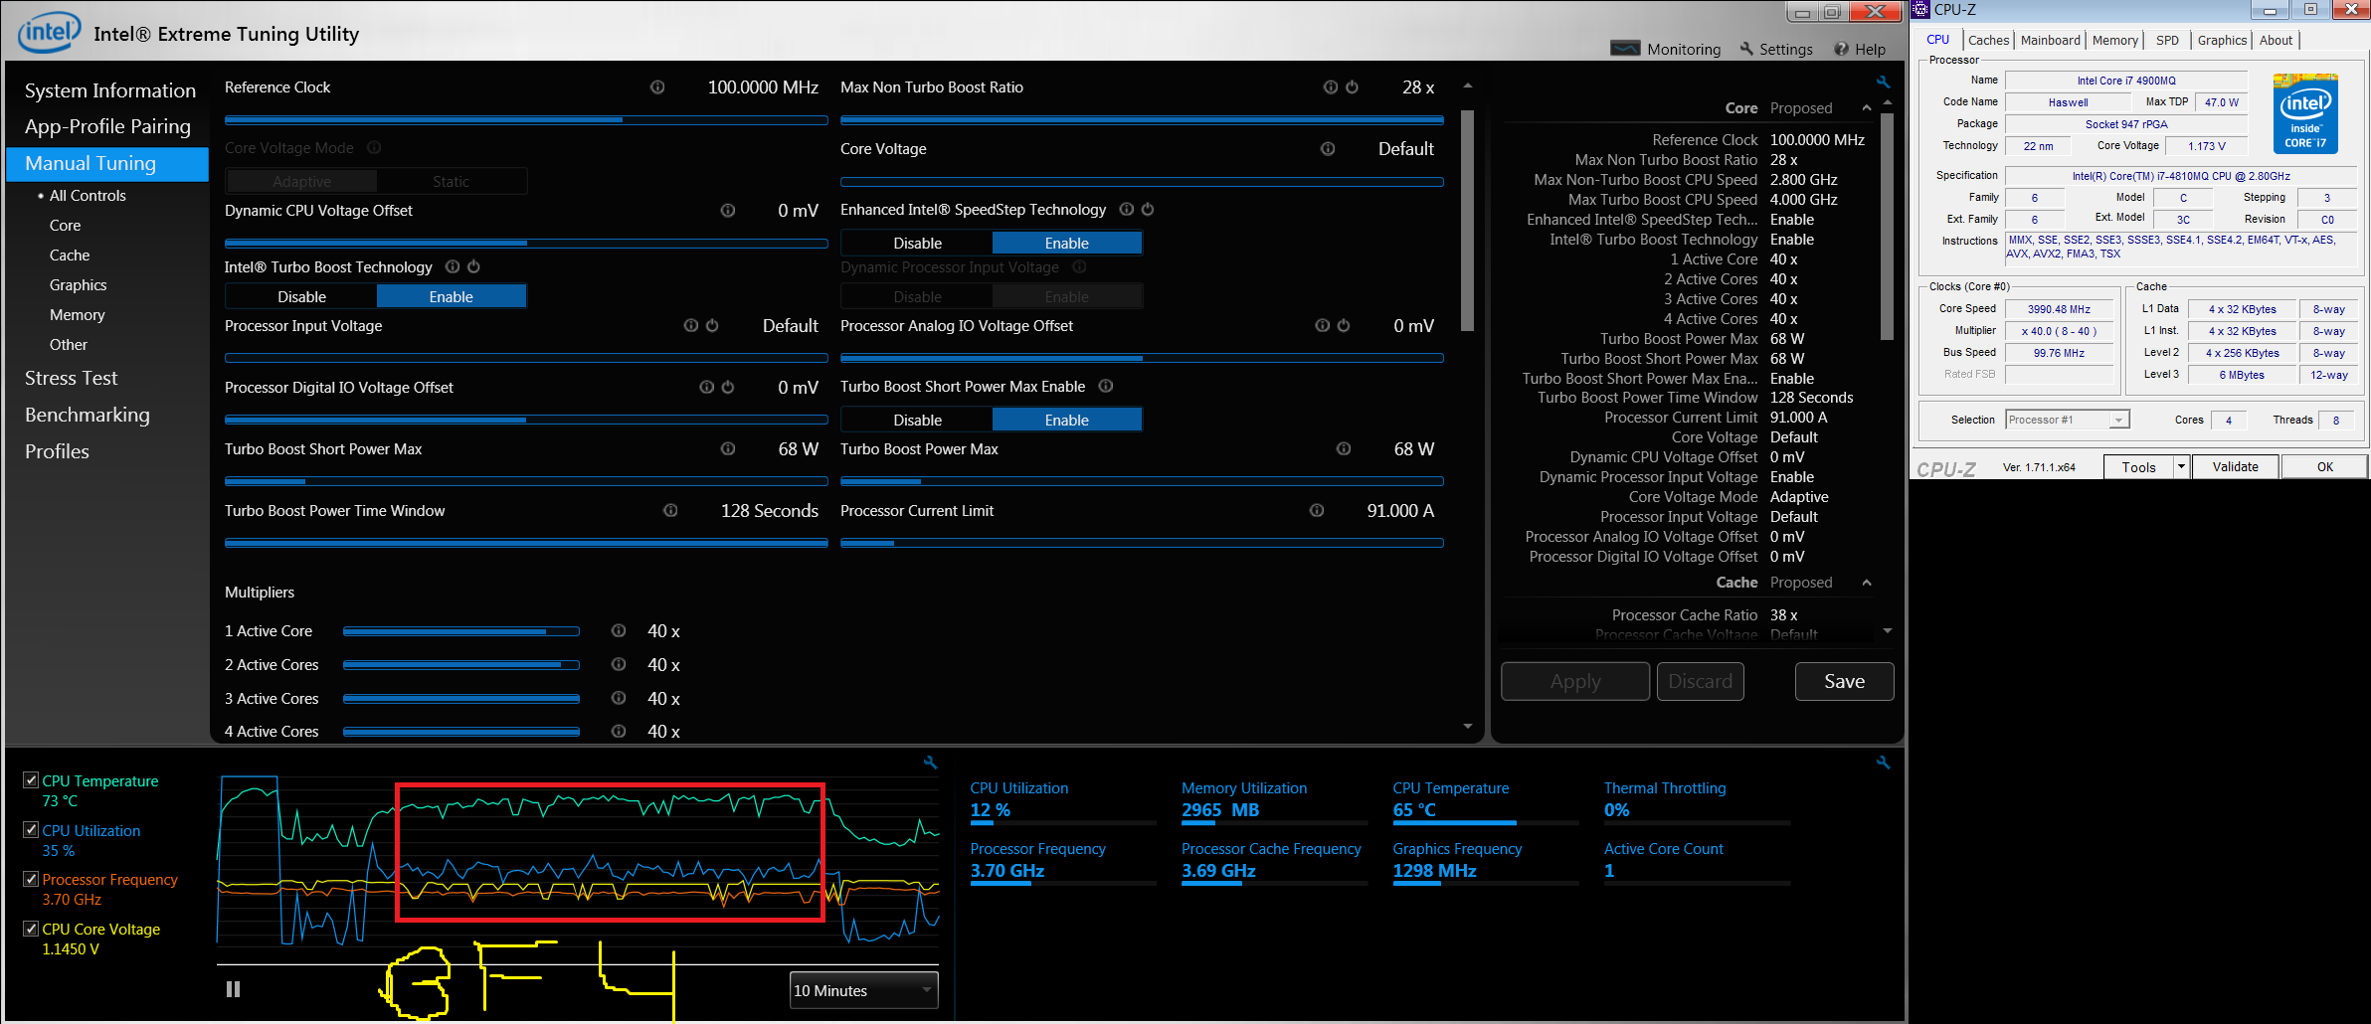
Task: Switch to Mainboard tab in CPU-Z
Action: (x=2050, y=40)
